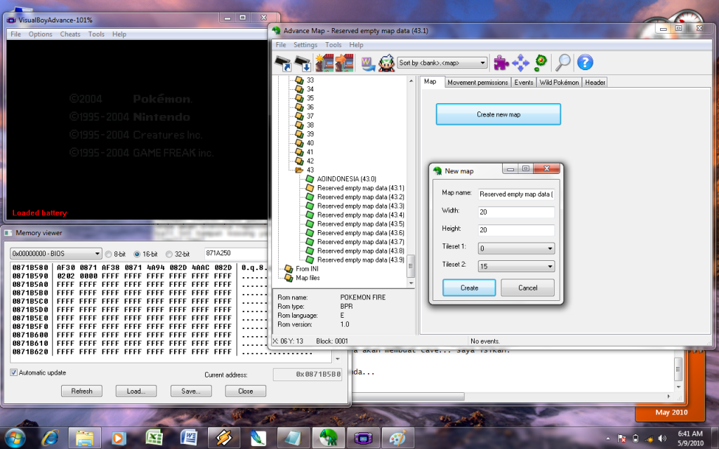Open Paint from the taskbar
Image resolution: width=719 pixels, height=449 pixels.
tap(398, 438)
